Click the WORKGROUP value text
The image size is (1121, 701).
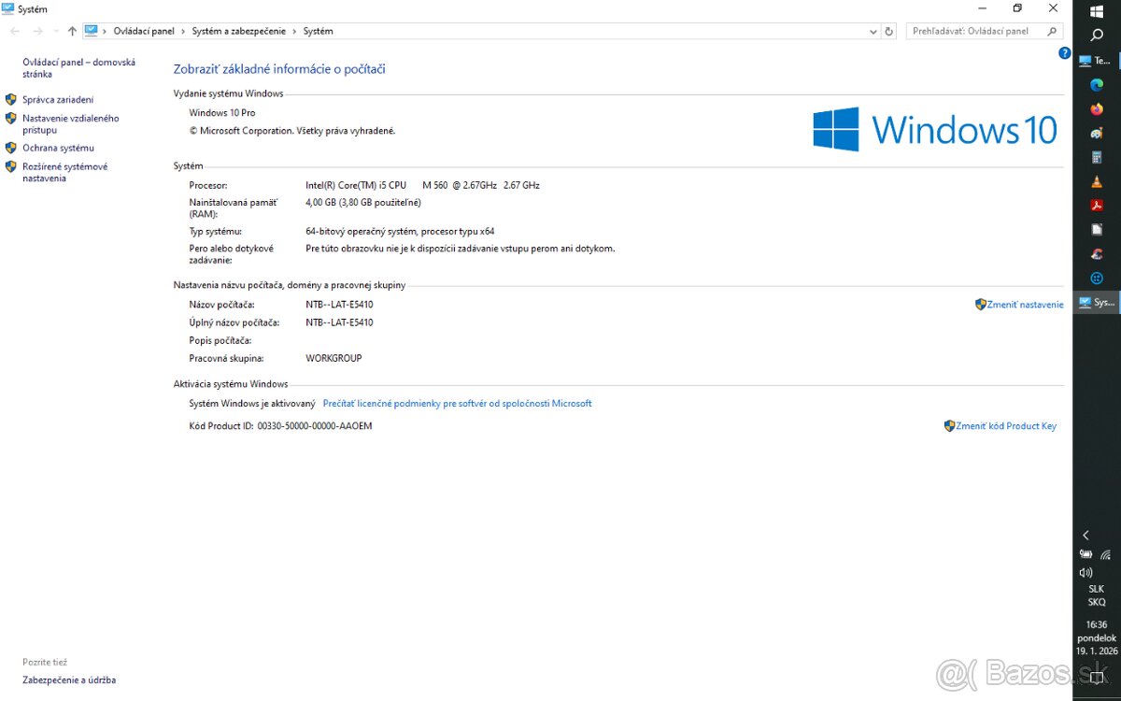pos(333,358)
